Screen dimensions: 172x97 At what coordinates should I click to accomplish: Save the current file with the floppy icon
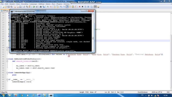tap(9, 7)
